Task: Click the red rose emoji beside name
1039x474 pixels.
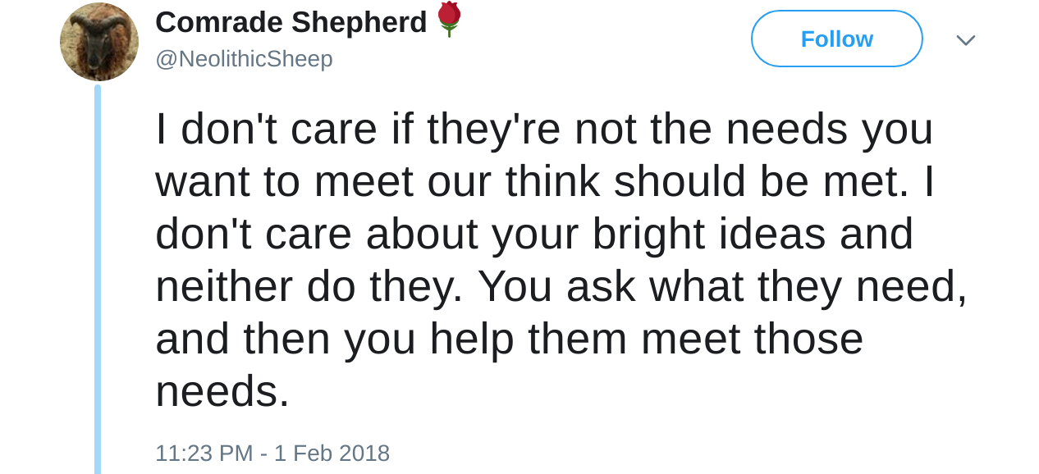Action: click(x=448, y=19)
